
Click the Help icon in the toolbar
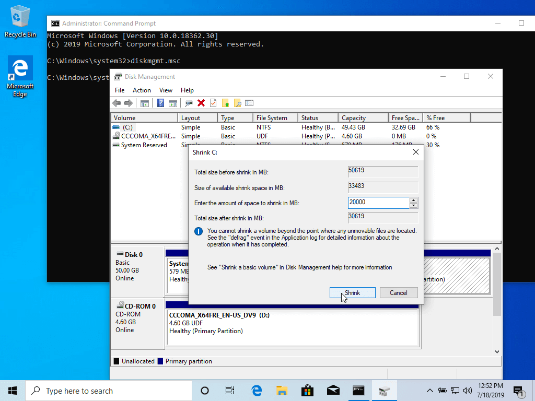click(x=159, y=102)
